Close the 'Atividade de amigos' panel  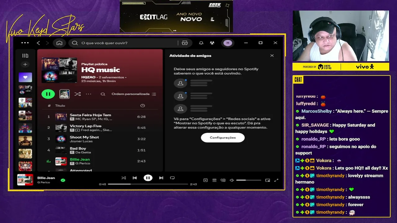pyautogui.click(x=272, y=56)
